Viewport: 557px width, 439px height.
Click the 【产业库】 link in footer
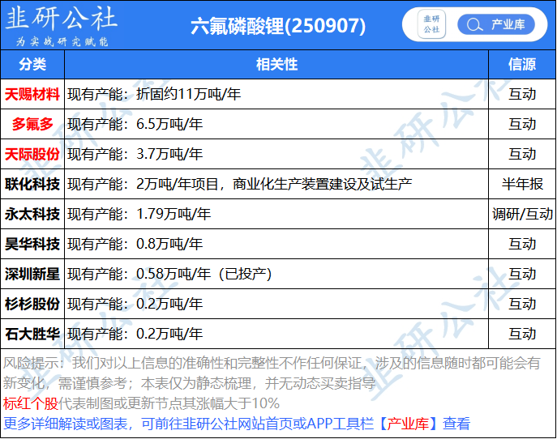(410, 423)
